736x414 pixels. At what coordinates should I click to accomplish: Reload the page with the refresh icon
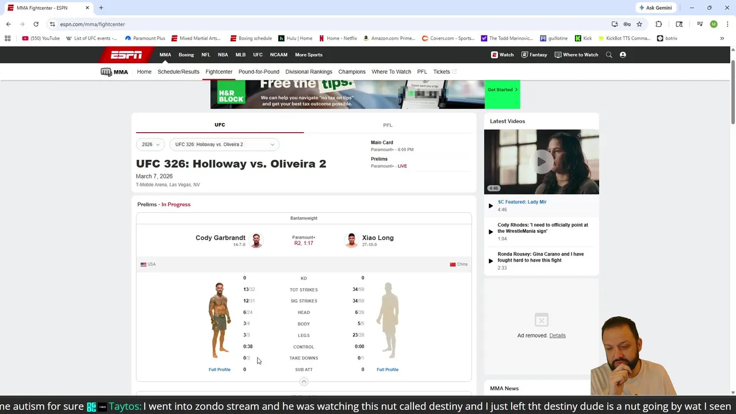click(x=36, y=24)
